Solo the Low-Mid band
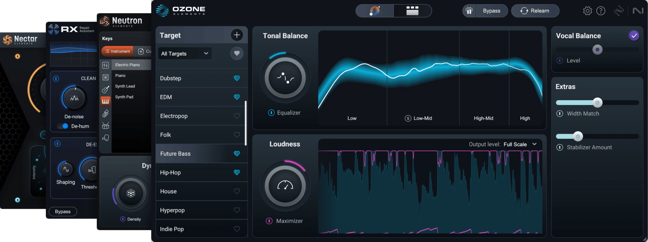The image size is (648, 242). pyautogui.click(x=408, y=118)
